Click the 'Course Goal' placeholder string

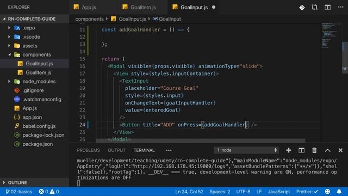pyautogui.click(x=179, y=88)
